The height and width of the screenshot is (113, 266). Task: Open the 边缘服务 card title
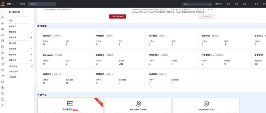point(153,74)
